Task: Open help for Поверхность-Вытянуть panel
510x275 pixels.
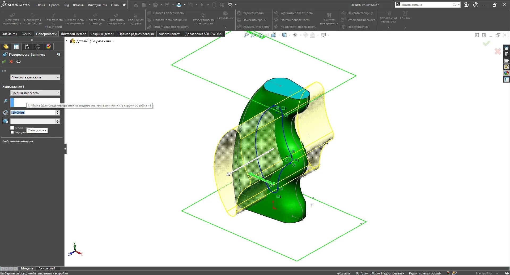Action: (x=59, y=54)
